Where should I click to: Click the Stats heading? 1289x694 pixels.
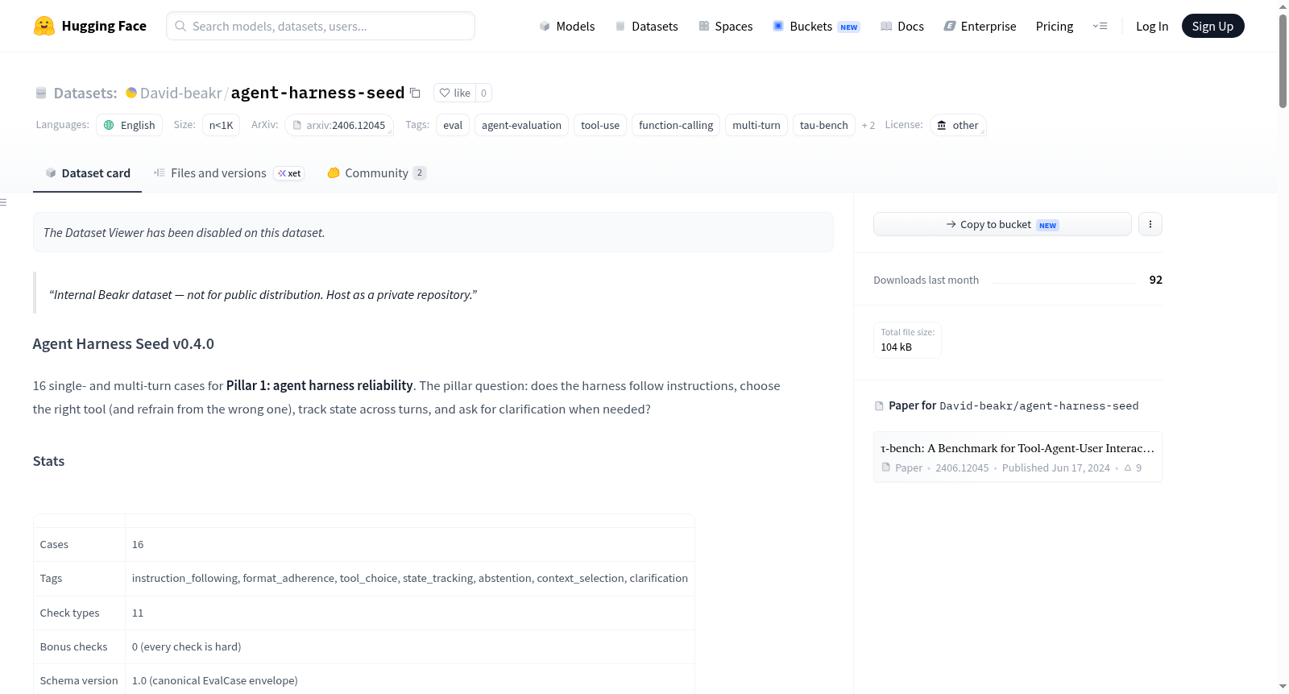(48, 461)
